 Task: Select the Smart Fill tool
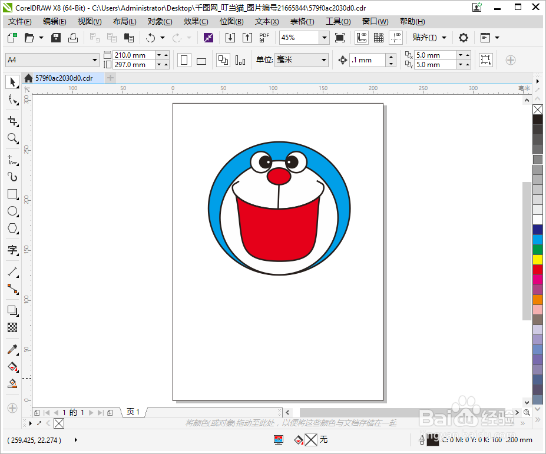pyautogui.click(x=12, y=383)
